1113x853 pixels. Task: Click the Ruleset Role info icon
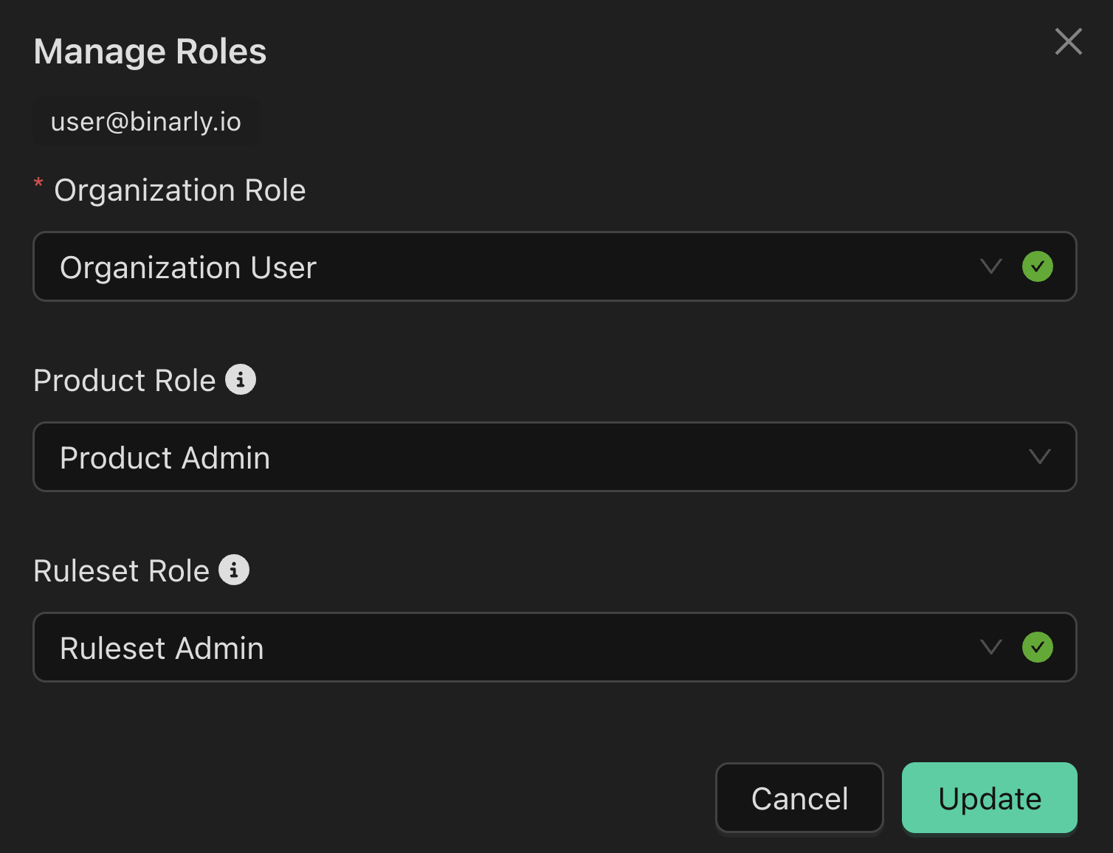(234, 570)
